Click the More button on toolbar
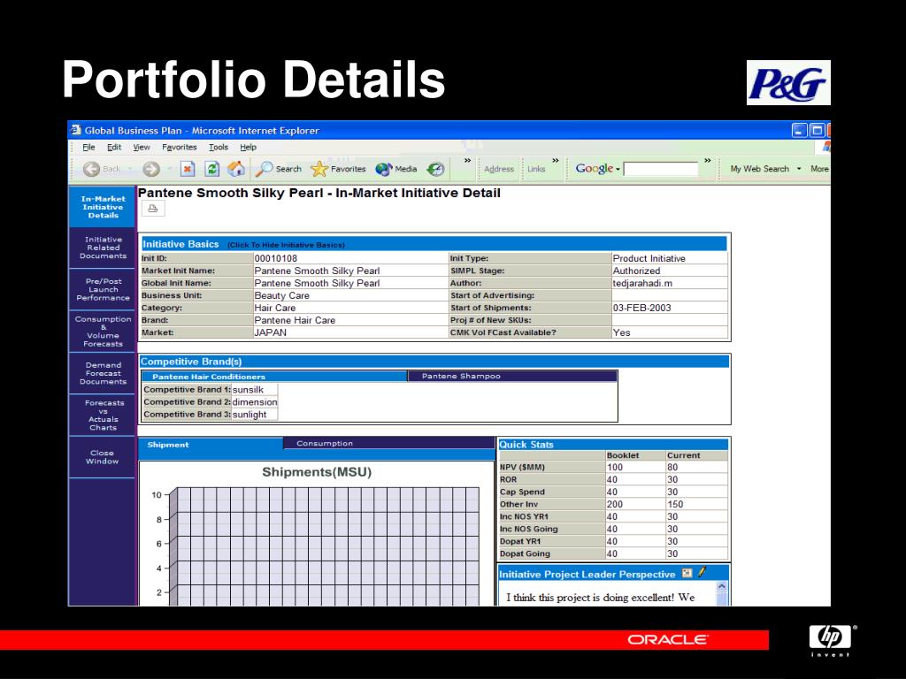Image resolution: width=906 pixels, height=679 pixels. pos(819,169)
